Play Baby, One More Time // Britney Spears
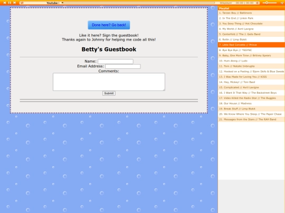 tap(251, 55)
